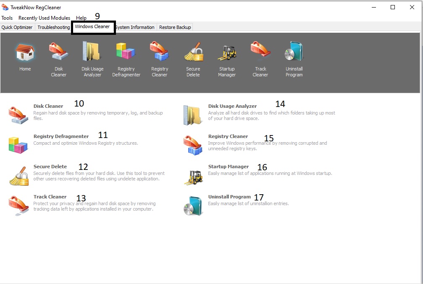Switch to the Troubleshooting tab
The height and width of the screenshot is (284, 423).
click(53, 27)
